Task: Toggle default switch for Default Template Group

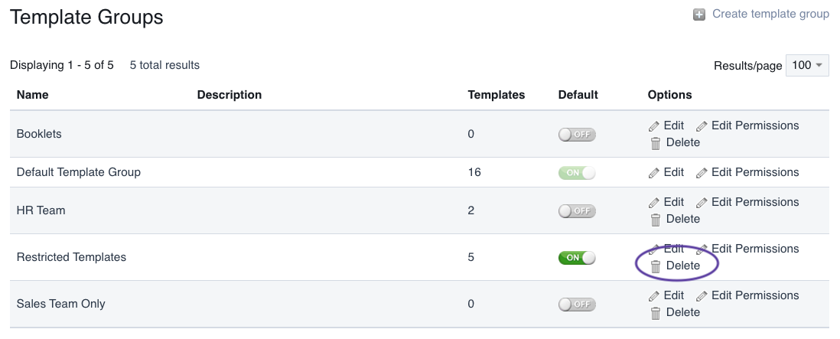Action: (x=577, y=173)
